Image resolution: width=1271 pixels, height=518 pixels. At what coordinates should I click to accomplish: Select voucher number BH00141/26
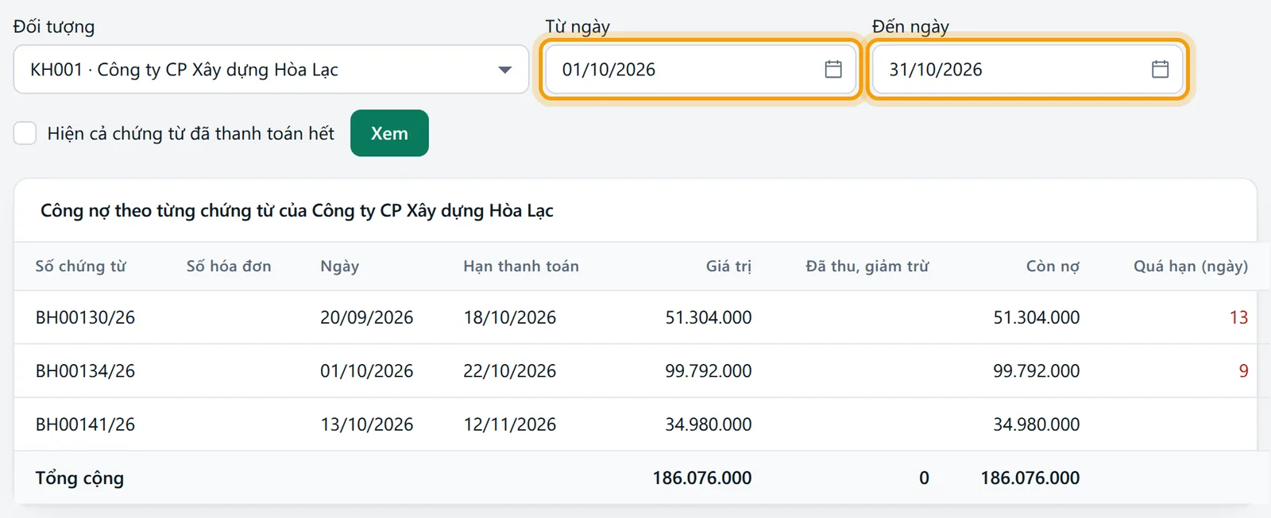click(85, 424)
